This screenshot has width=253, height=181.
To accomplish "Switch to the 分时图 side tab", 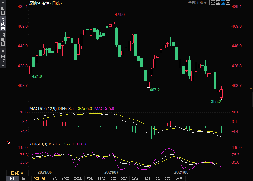I will coord(3,9).
